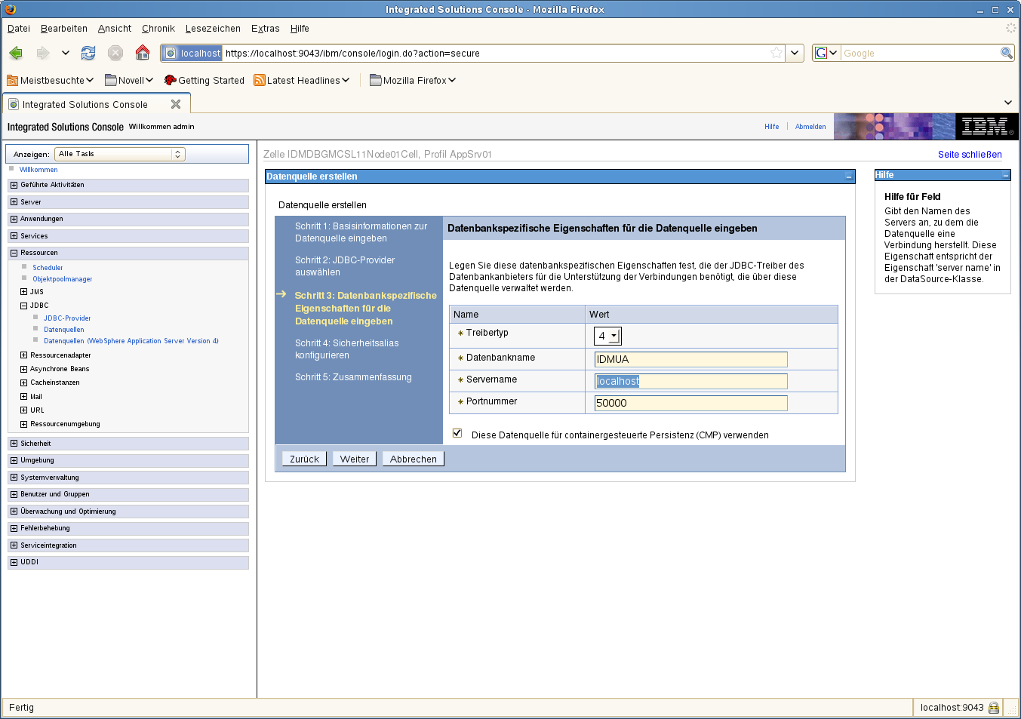Reload the page with the refresh icon
This screenshot has width=1021, height=719.
coord(88,53)
